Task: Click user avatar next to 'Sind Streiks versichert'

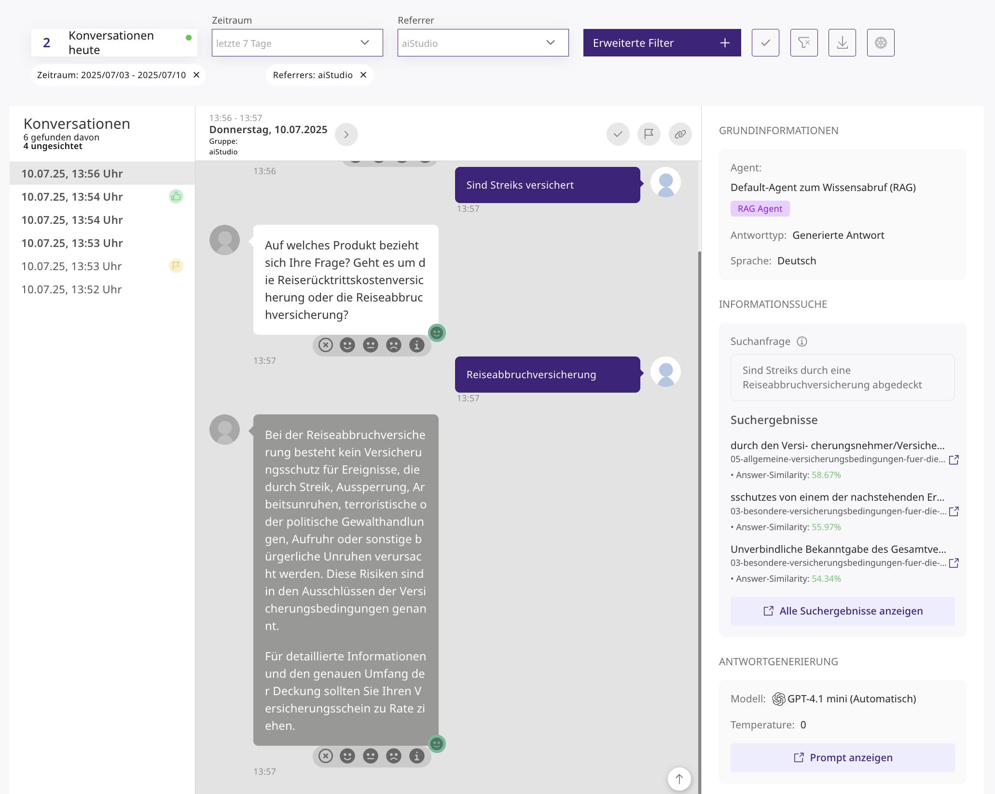Action: coord(666,182)
